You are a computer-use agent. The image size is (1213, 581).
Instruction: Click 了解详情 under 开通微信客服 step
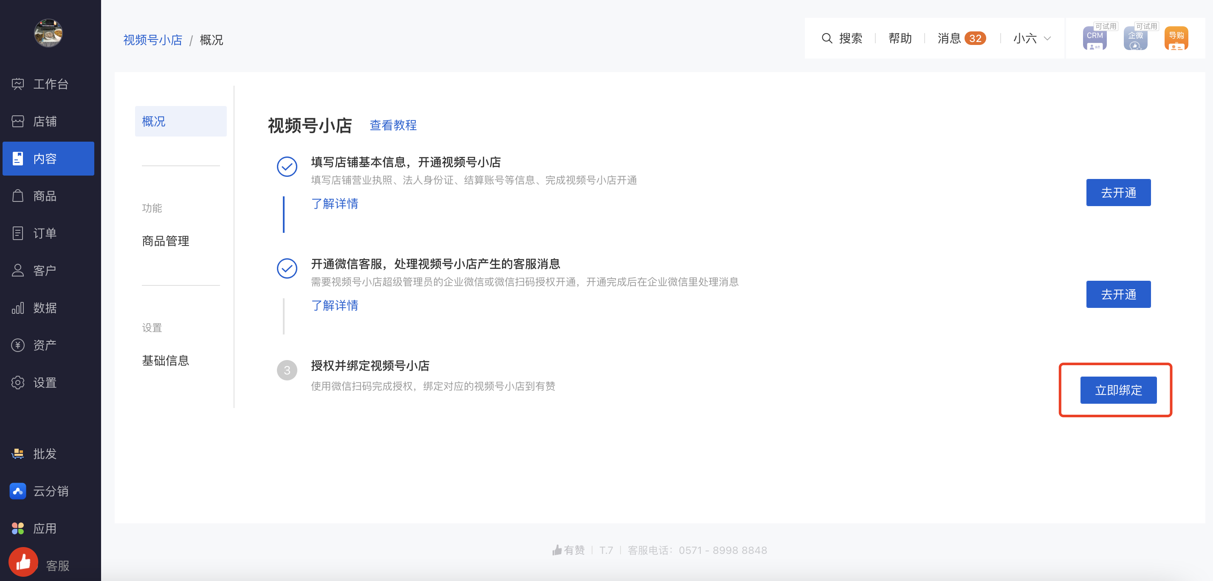[334, 305]
